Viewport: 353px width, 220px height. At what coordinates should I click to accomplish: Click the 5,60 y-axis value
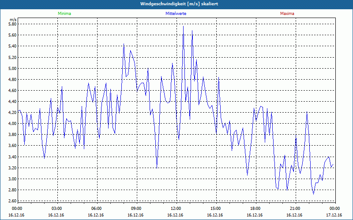click(x=12, y=35)
